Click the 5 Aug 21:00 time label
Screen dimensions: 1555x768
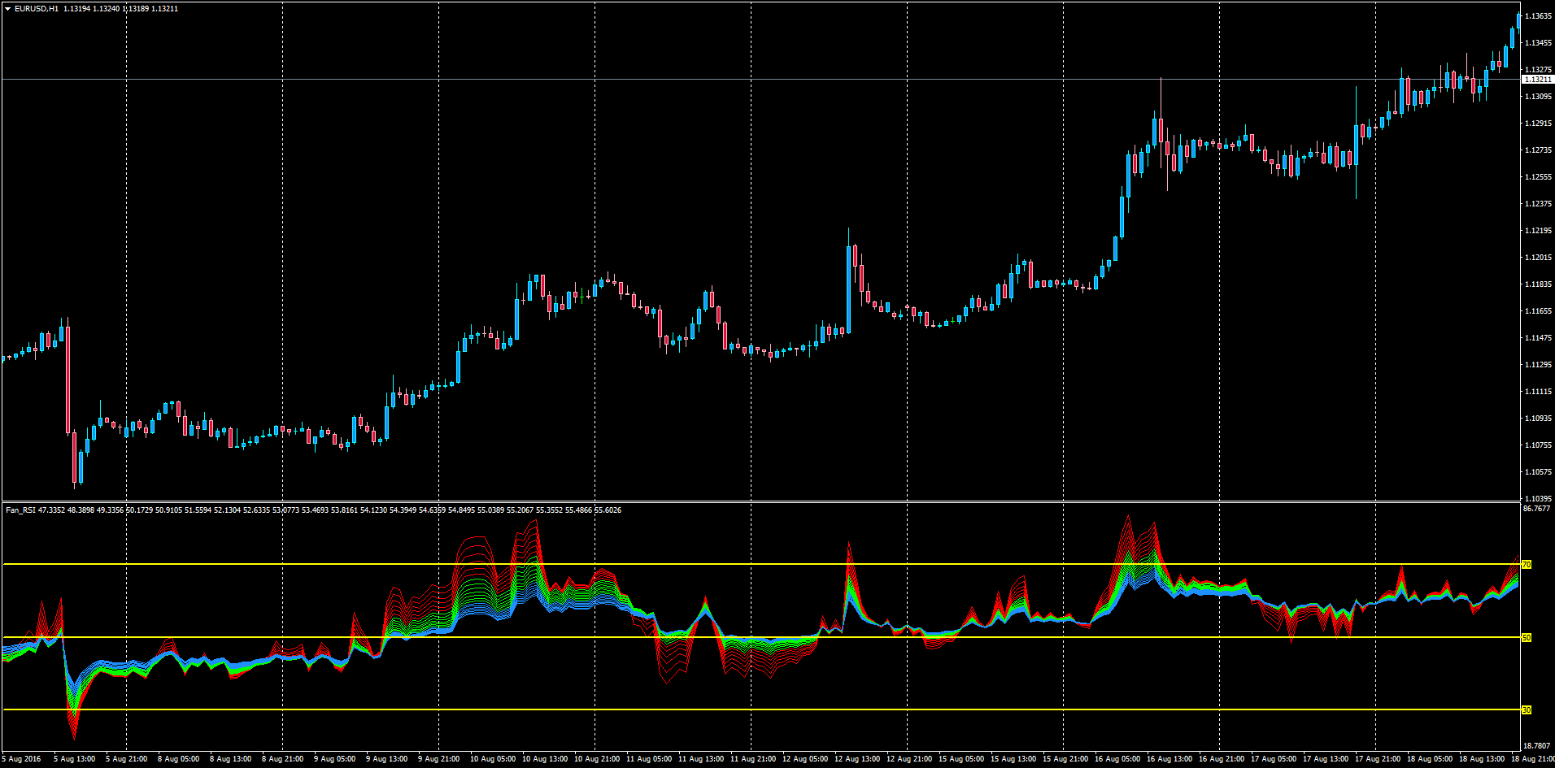127,759
